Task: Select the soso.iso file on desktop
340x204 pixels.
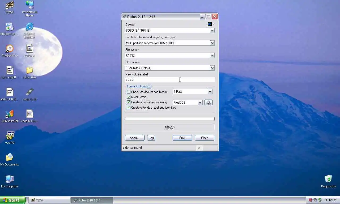Action: coord(29,51)
